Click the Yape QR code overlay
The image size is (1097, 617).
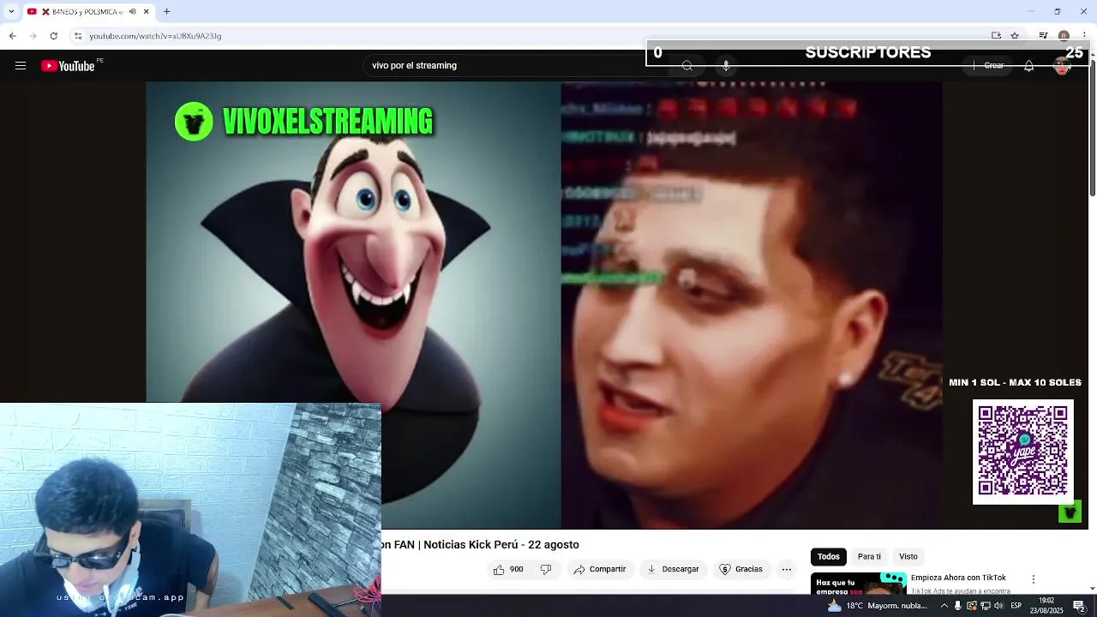(x=1023, y=452)
